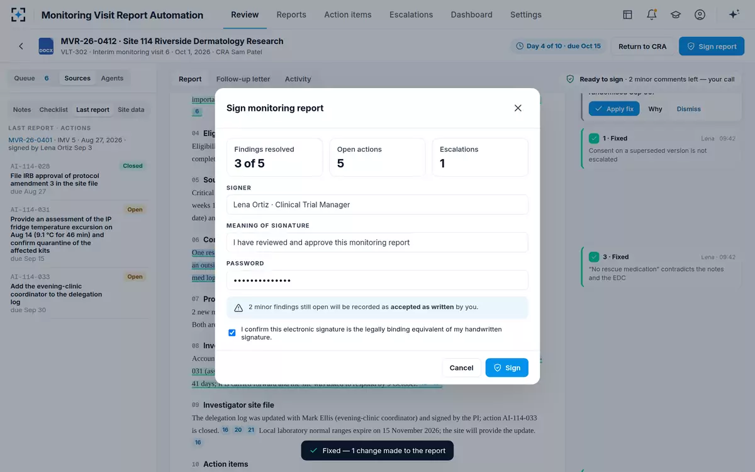Open the Checklist sub-tab
Screen dimensions: 755x472
coord(53,110)
